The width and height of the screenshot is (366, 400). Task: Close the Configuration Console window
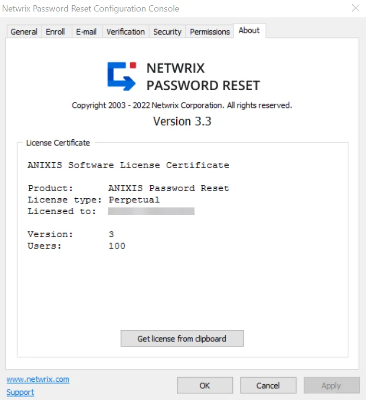pyautogui.click(x=355, y=8)
